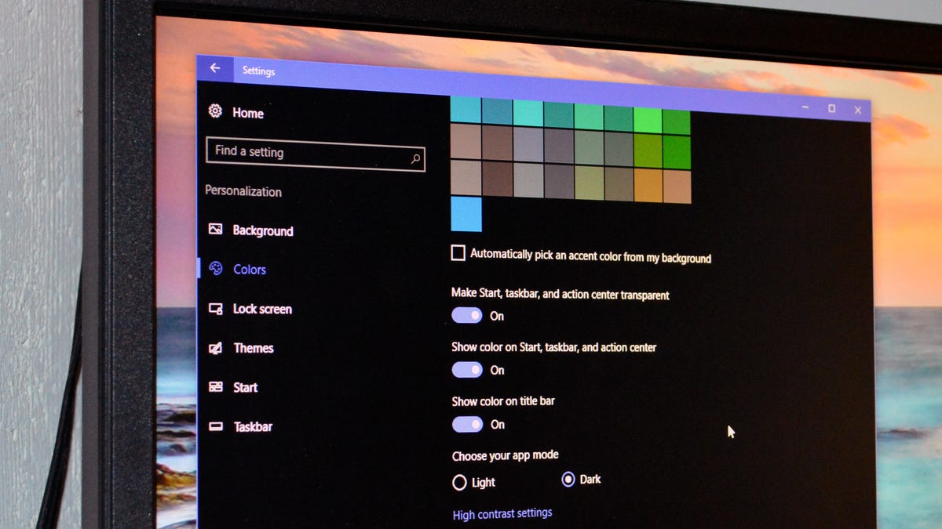Click the search magnifier icon in Find a setting

415,159
